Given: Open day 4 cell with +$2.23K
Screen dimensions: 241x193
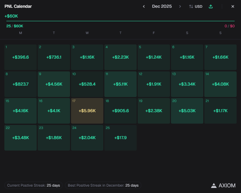Looking at the screenshot, I should pos(120,57).
